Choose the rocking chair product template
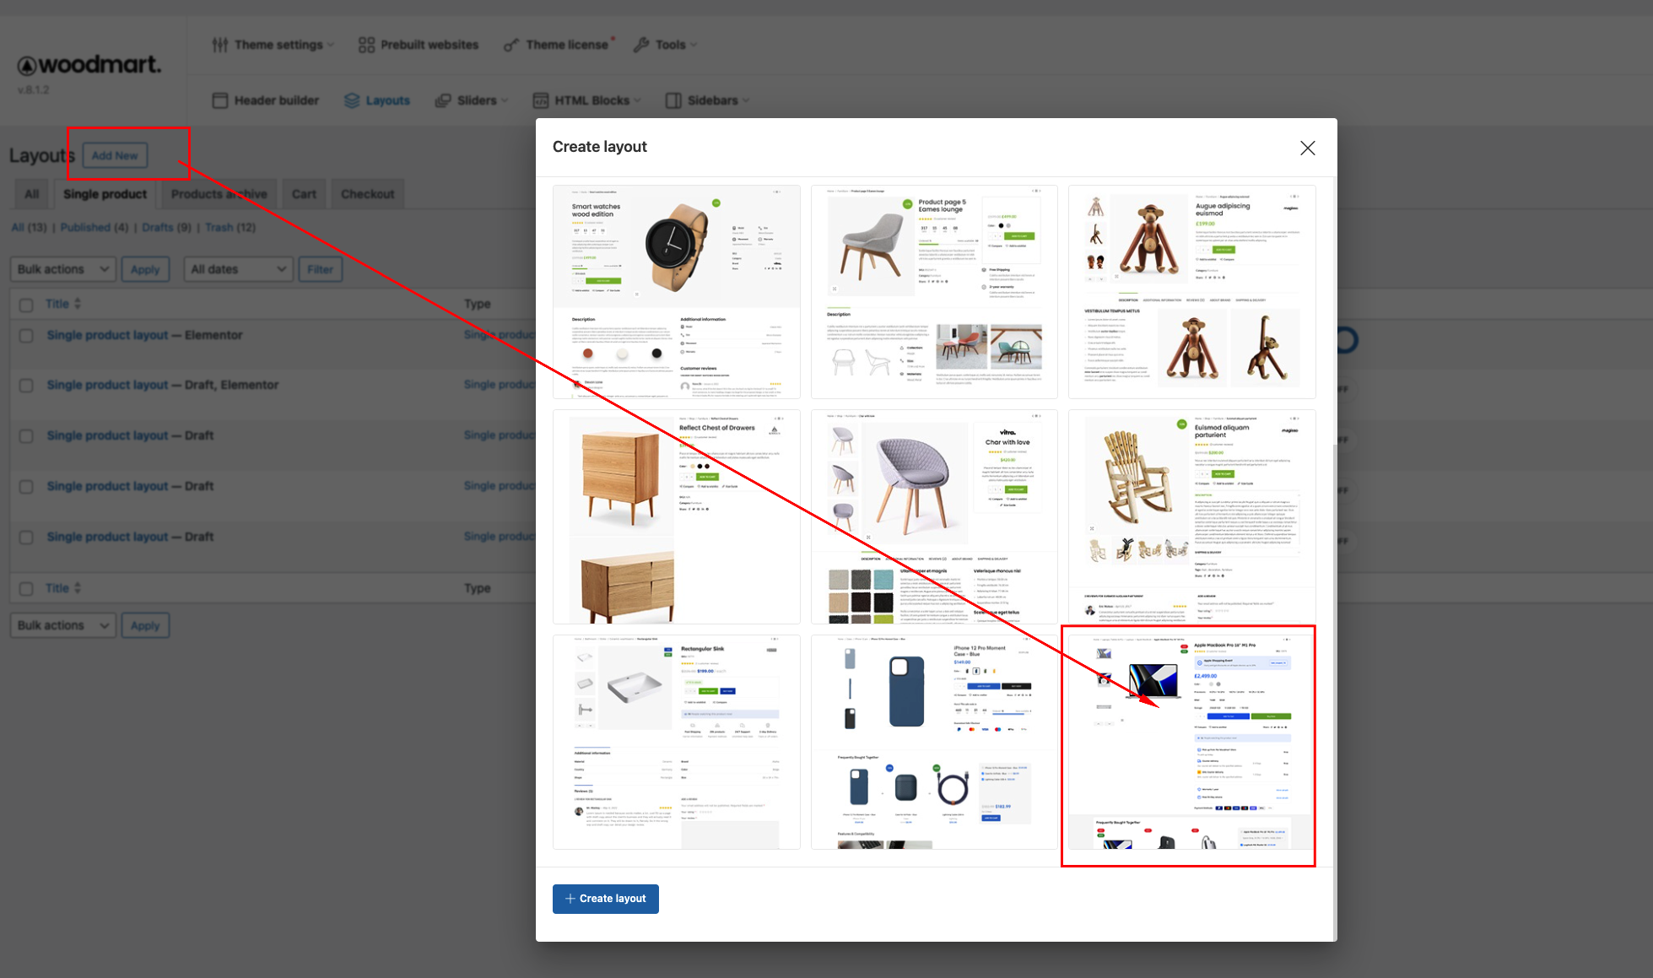Viewport: 1653px width, 978px height. [1192, 517]
